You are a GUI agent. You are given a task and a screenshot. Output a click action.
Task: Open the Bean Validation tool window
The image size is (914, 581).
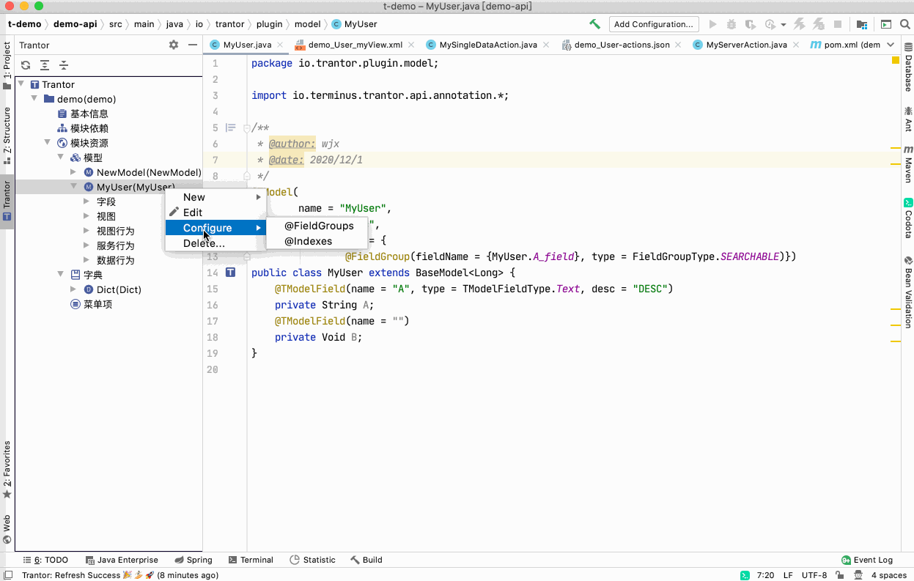point(908,291)
